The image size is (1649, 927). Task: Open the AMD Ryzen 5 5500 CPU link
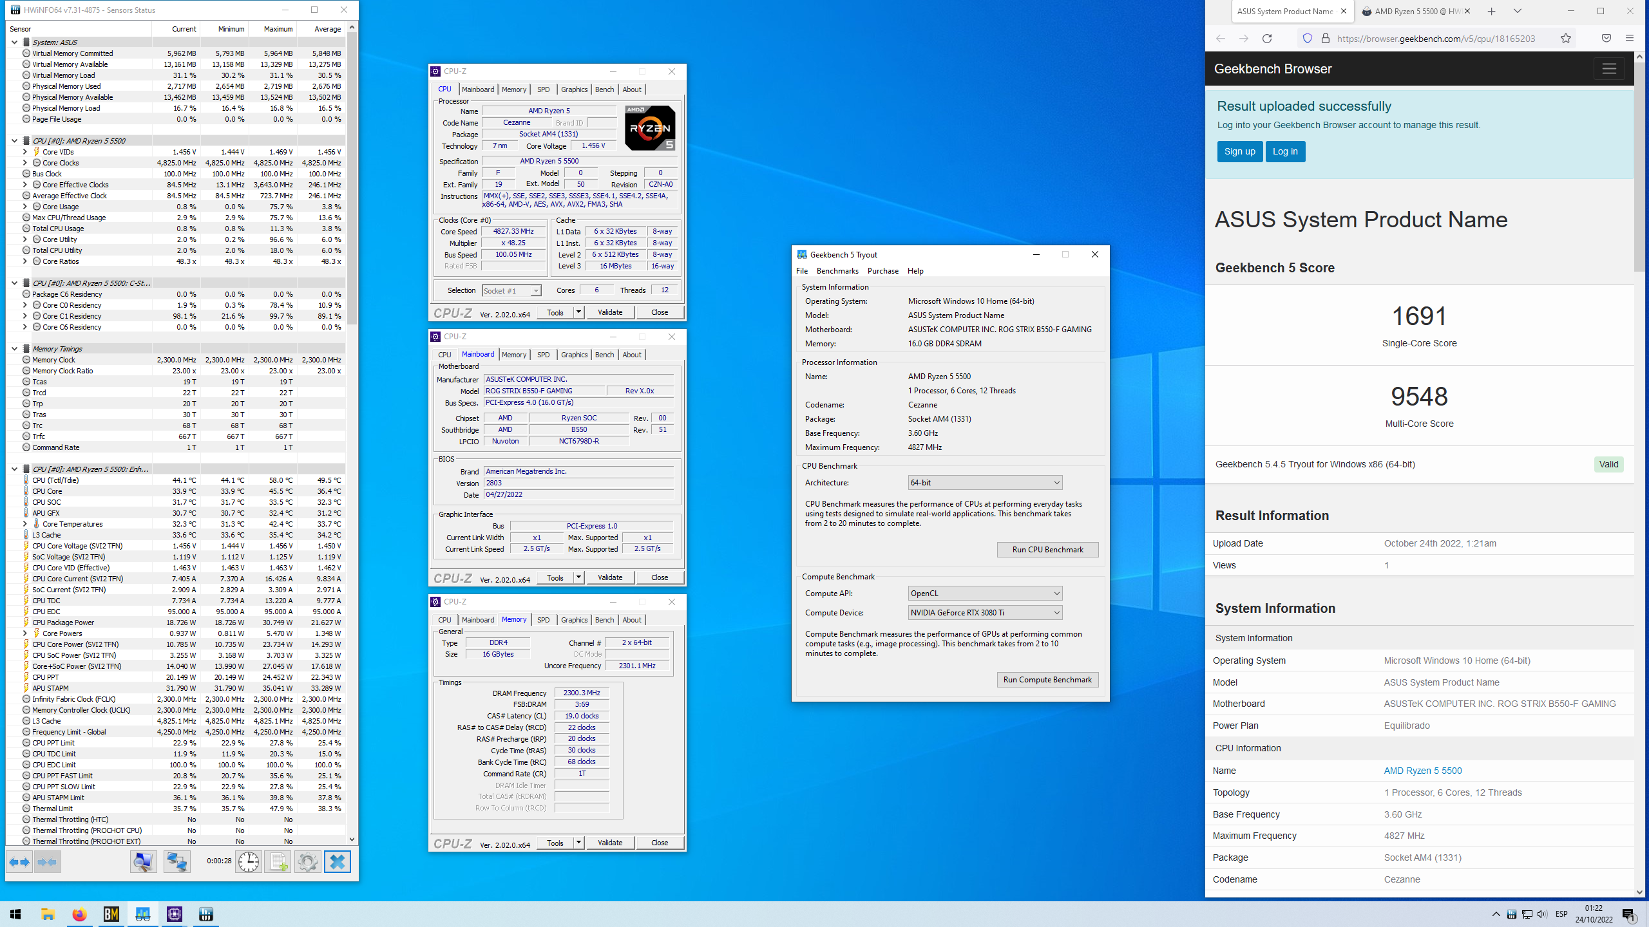[x=1422, y=771]
